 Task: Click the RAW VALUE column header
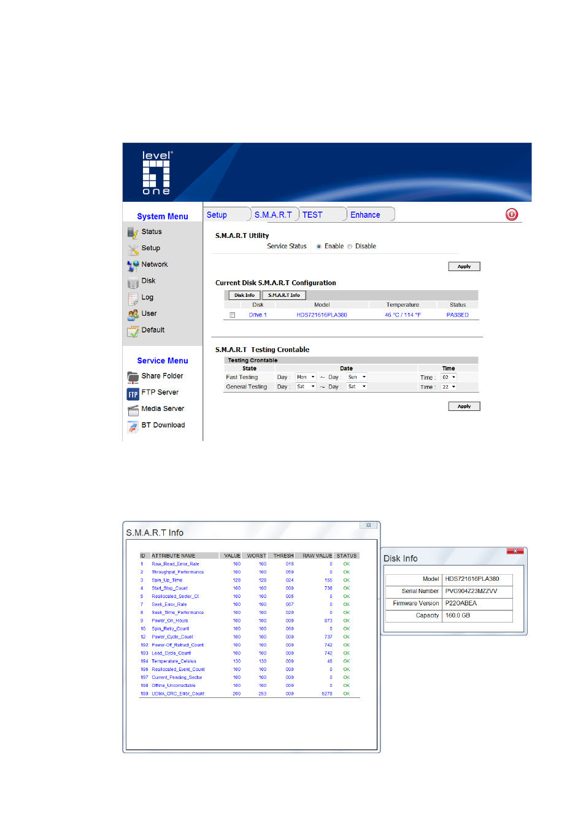317,556
